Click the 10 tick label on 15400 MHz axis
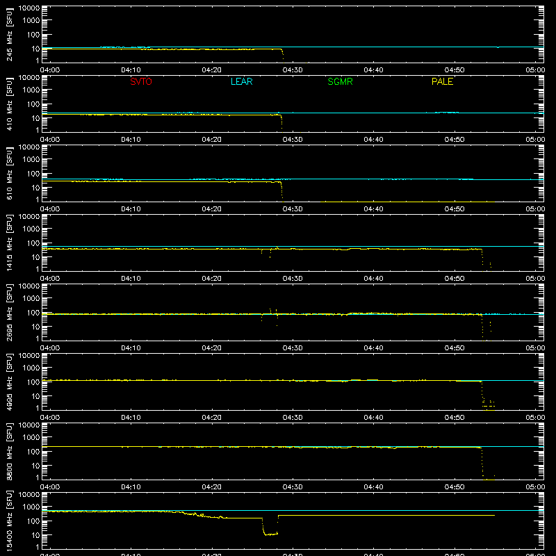 click(35, 535)
